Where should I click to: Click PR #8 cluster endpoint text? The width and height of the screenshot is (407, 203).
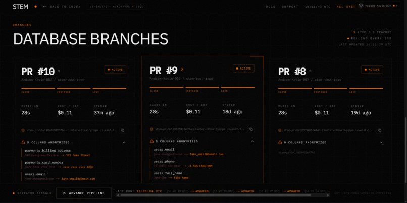pyautogui.click(x=328, y=130)
